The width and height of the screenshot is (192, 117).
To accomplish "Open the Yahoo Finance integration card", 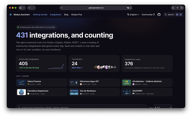I will 41,83.
